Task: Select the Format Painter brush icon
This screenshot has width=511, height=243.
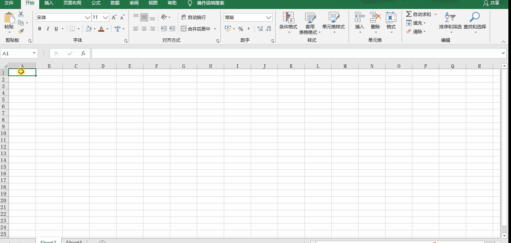Action: [x=21, y=31]
